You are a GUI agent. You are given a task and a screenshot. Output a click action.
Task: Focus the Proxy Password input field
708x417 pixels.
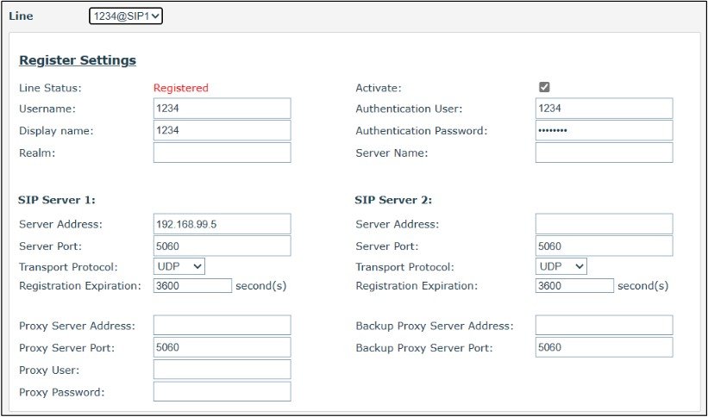click(x=222, y=392)
